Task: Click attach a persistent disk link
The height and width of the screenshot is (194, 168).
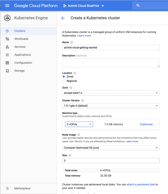Action: [141, 185]
